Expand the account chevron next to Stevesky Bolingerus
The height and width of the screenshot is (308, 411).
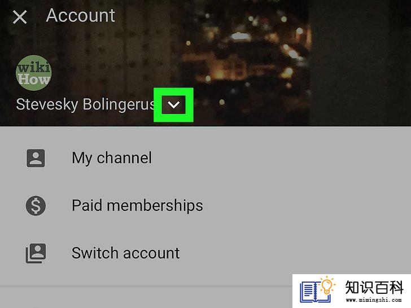[x=173, y=105]
